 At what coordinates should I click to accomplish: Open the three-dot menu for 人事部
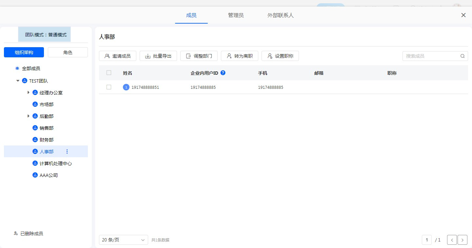[67, 151]
